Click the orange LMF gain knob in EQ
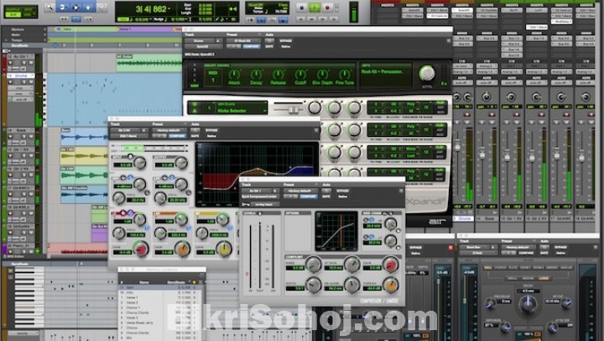Screen dimensions: 604x341 click(x=182, y=249)
